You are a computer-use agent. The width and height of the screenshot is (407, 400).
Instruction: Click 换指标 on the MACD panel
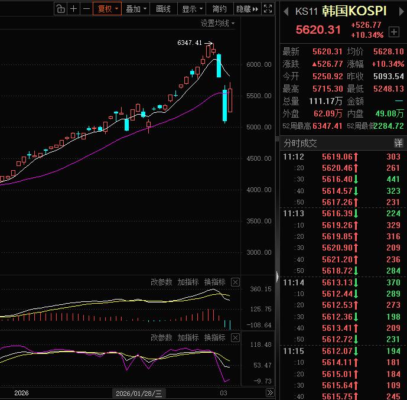point(214,282)
